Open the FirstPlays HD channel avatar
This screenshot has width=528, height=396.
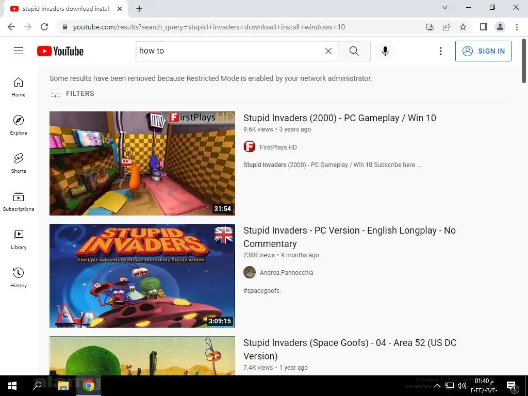(x=250, y=147)
